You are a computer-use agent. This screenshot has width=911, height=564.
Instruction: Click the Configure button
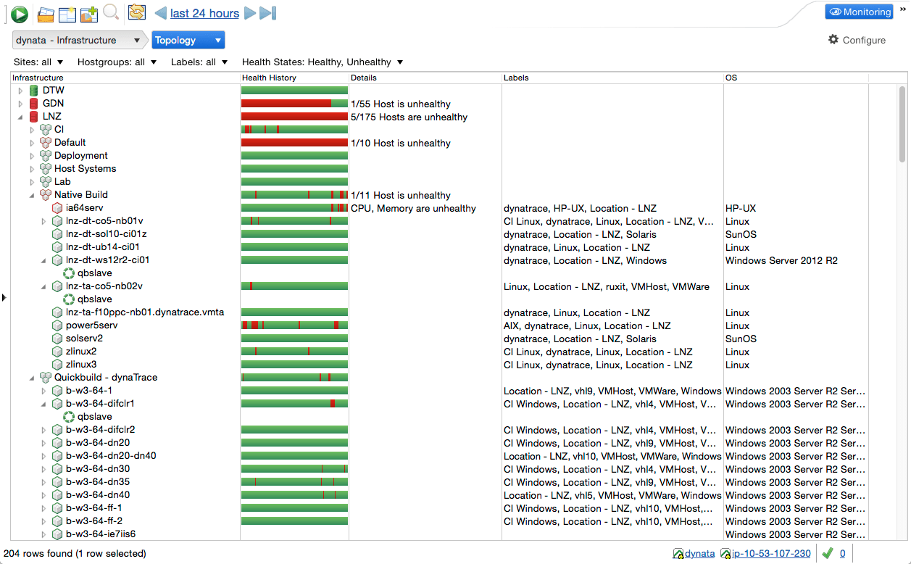(857, 40)
